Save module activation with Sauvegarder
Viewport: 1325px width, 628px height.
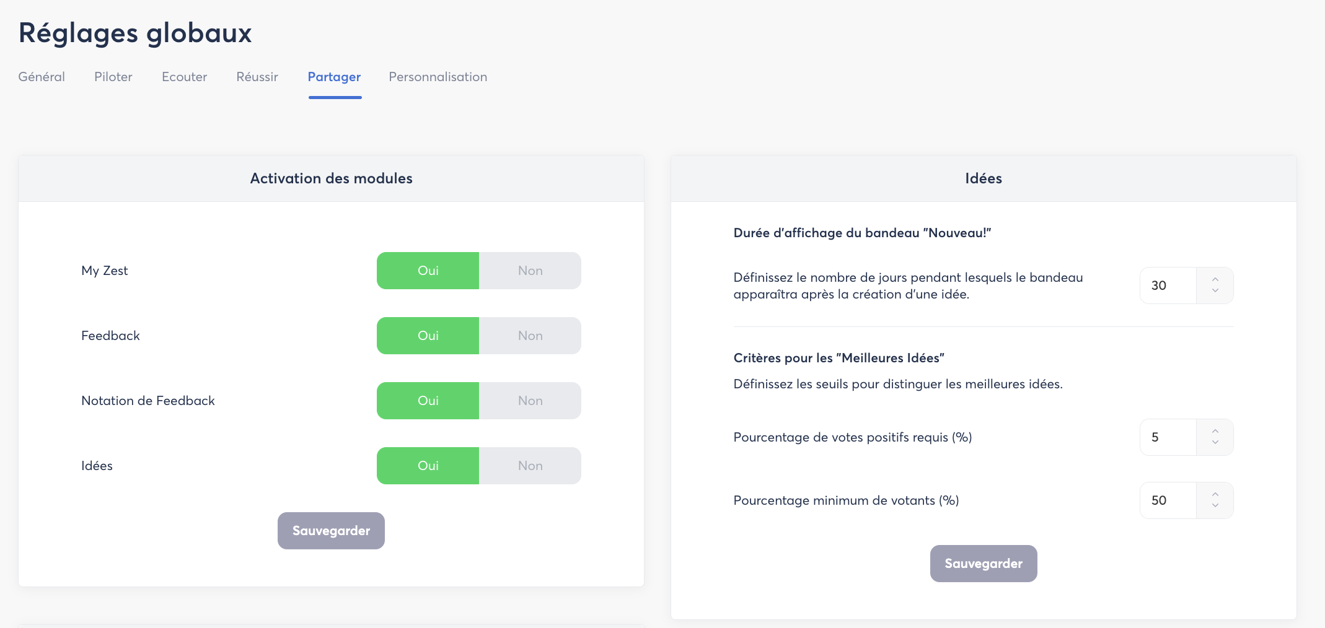click(331, 531)
